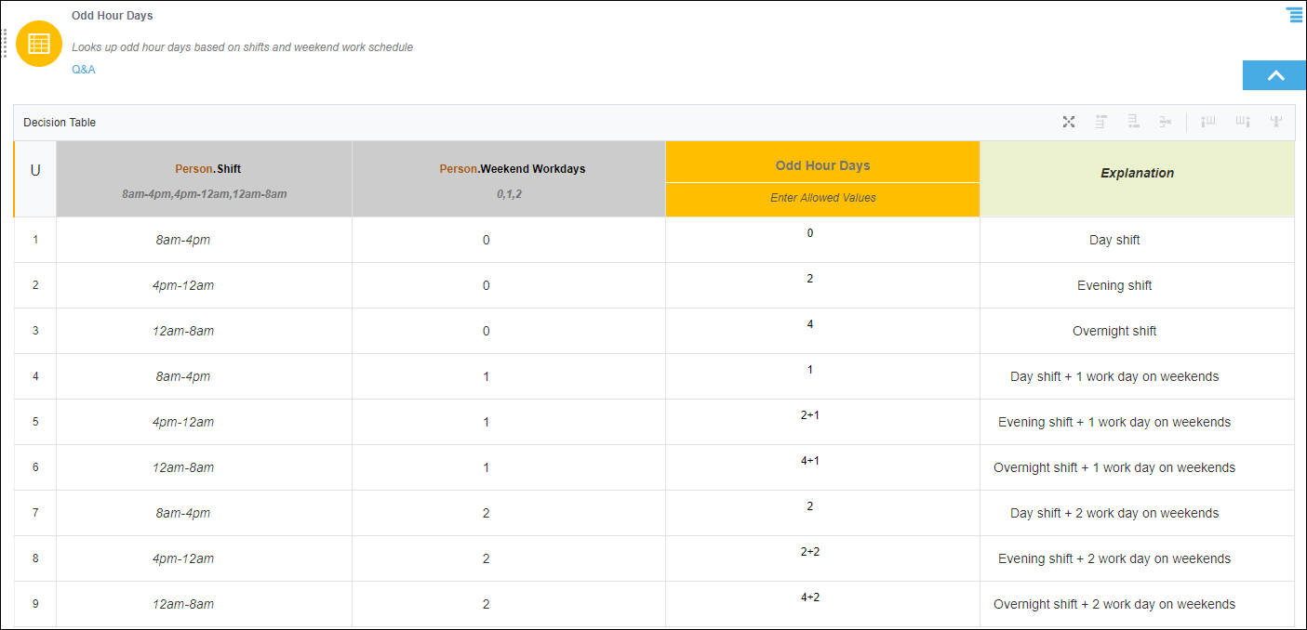Screen dimensions: 1307x630
Task: Click the insert row above icon
Action: coord(1101,122)
